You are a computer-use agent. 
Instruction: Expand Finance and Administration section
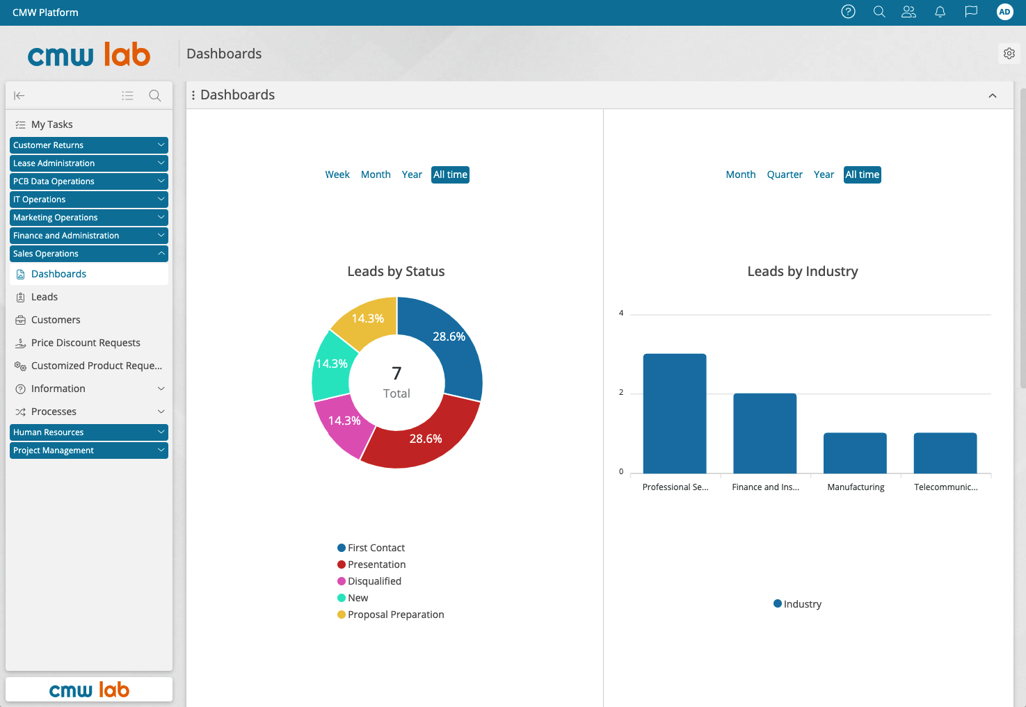point(89,236)
